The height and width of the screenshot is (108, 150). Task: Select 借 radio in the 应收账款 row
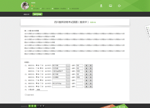(37, 68)
